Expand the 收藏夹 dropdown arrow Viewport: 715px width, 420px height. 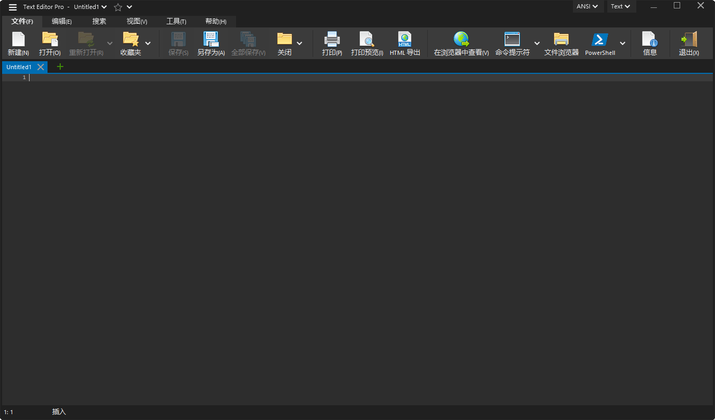[148, 44]
